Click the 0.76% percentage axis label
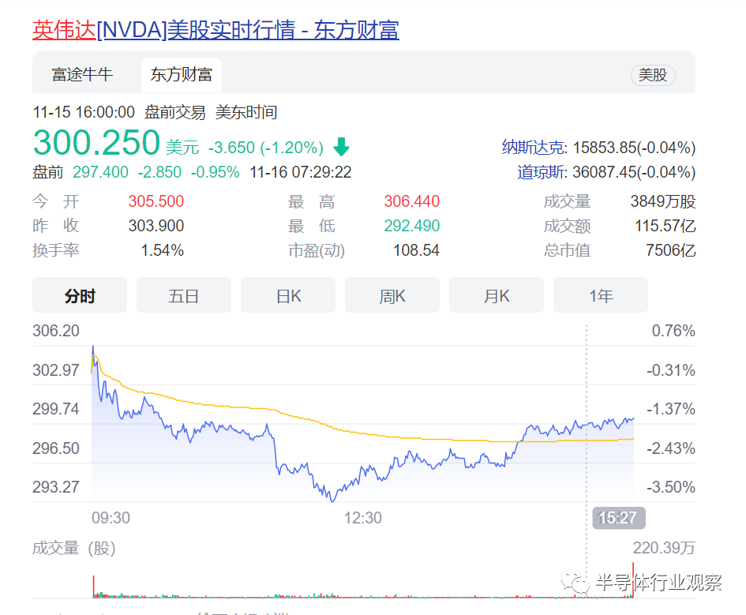The height and width of the screenshot is (615, 746). click(x=673, y=331)
